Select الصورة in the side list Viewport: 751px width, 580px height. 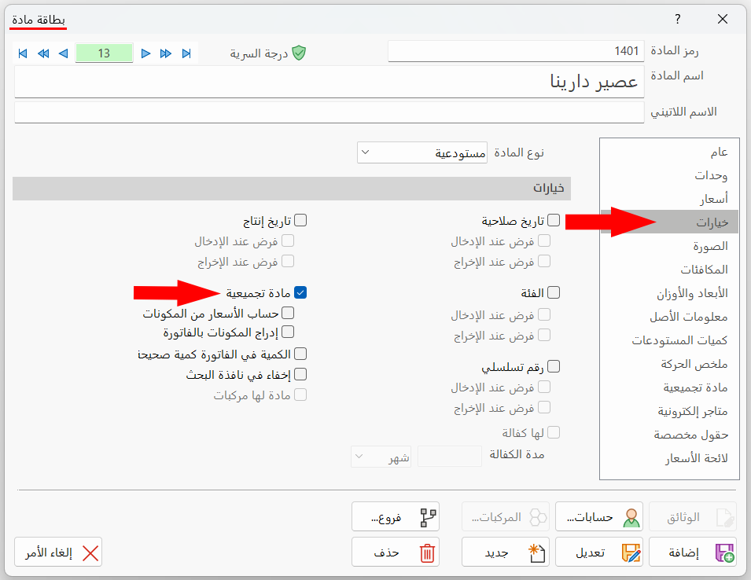tap(669, 246)
